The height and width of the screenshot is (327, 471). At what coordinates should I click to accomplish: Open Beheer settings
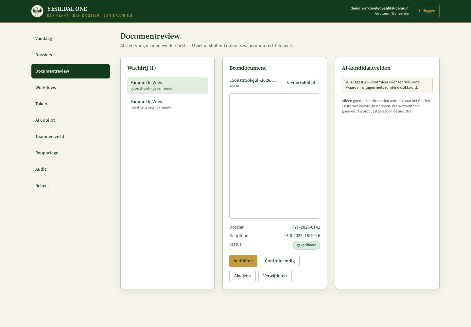click(71, 186)
